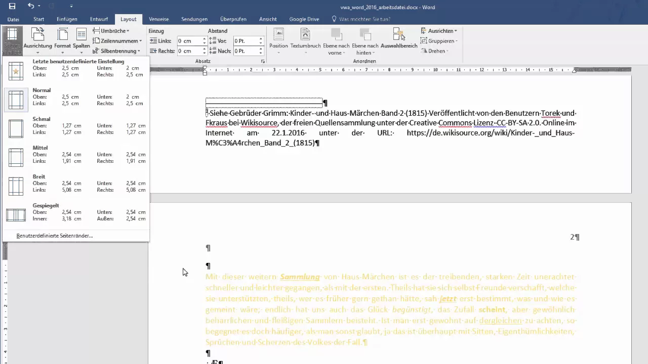
Task: Switch to the Einfügen tab
Action: [67, 19]
